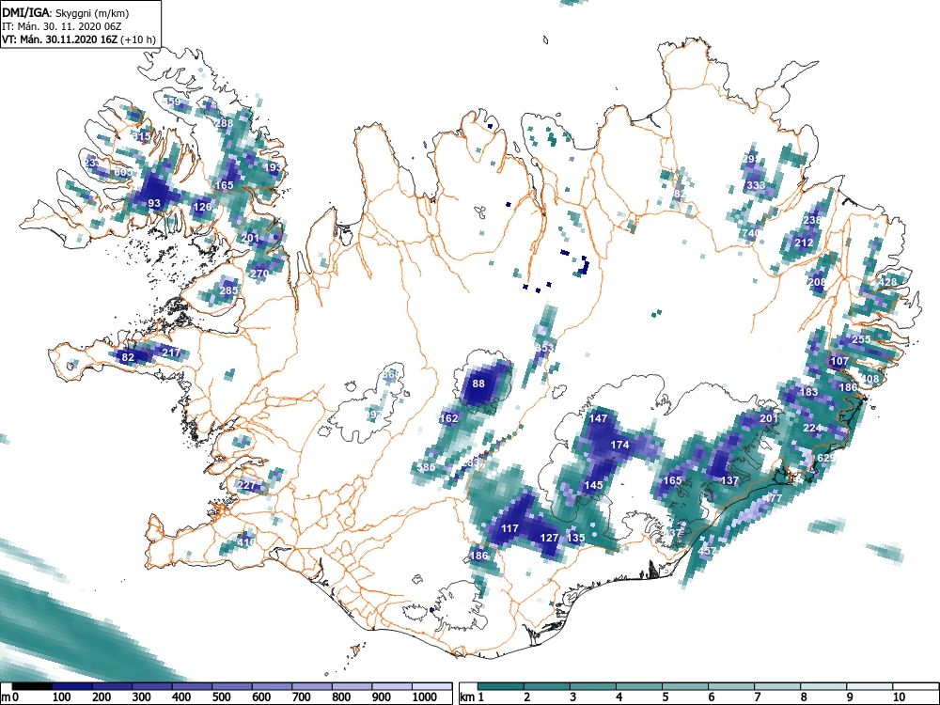Image resolution: width=940 pixels, height=705 pixels.
Task: Click the visibility value 162
Action: click(449, 418)
